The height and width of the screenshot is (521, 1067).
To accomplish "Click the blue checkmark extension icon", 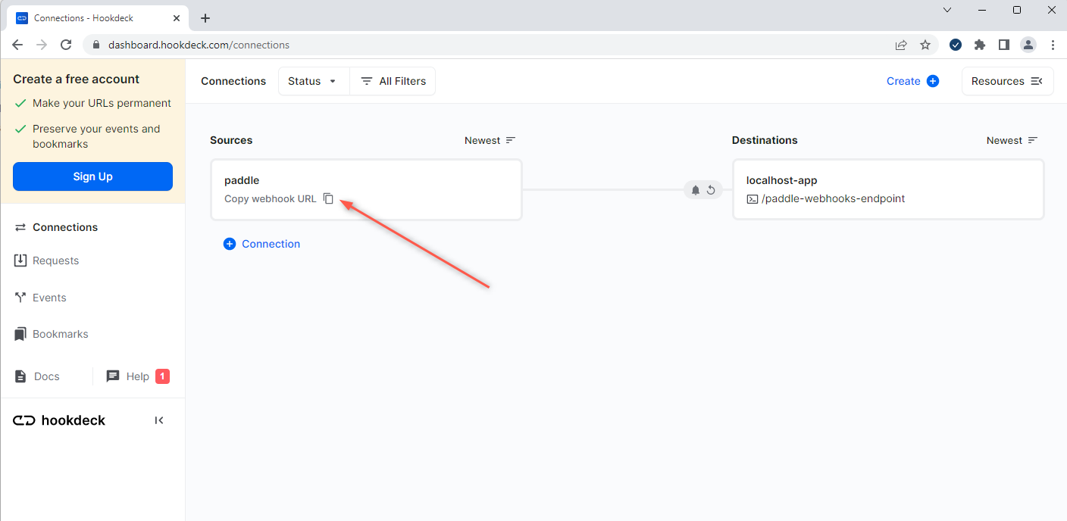I will coord(956,45).
